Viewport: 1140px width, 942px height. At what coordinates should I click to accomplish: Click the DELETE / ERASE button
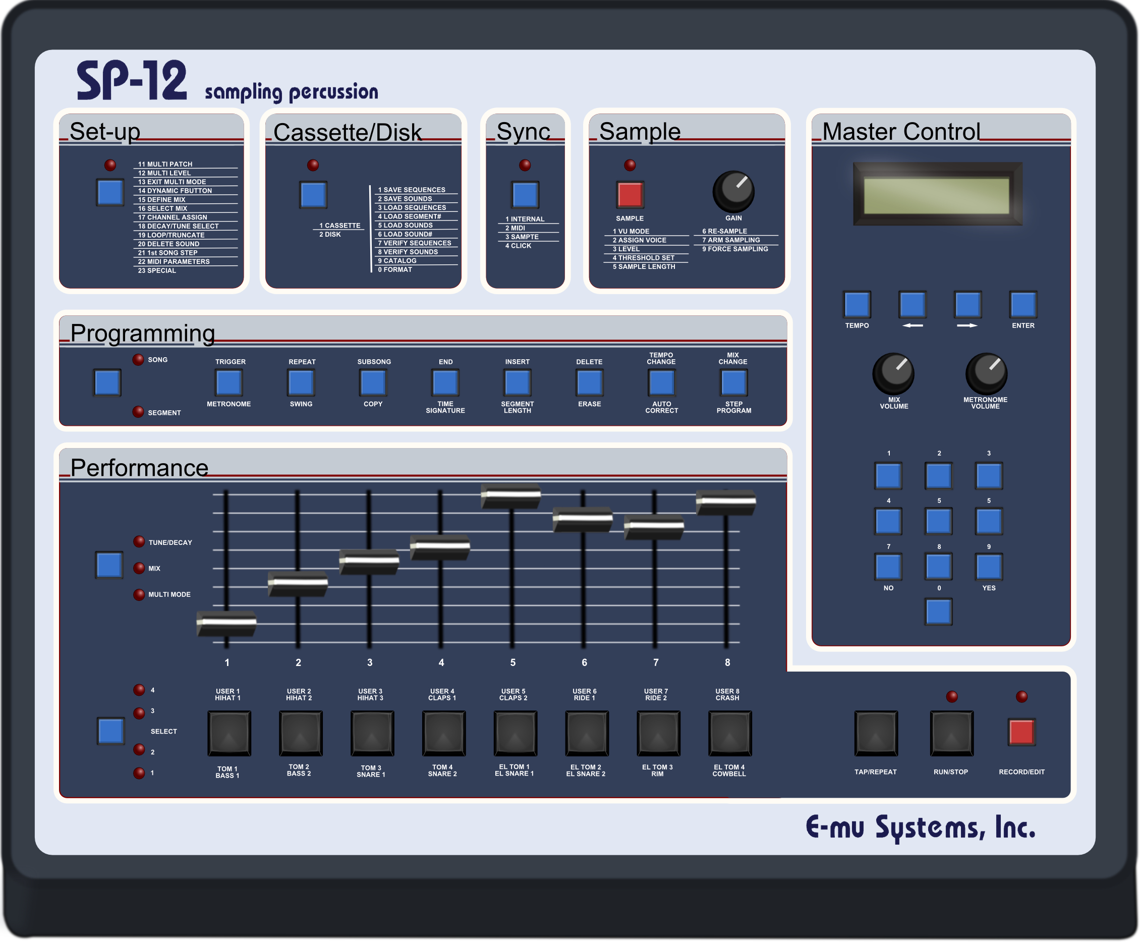tap(589, 382)
